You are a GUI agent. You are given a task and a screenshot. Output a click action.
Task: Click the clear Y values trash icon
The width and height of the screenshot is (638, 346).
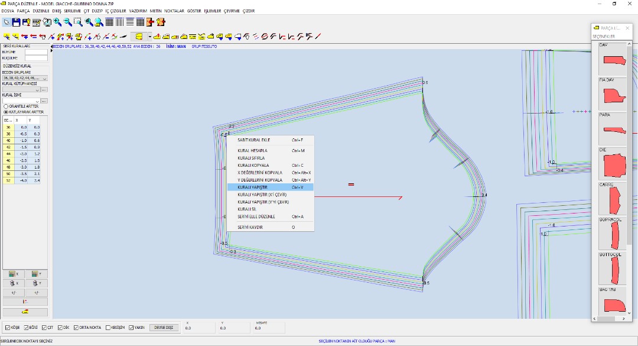tap(36, 283)
